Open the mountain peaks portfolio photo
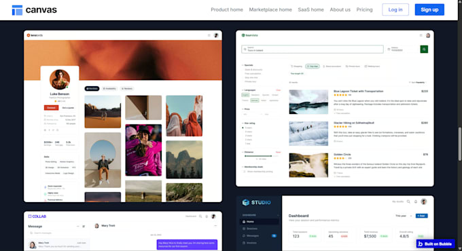Image resolution: width=462 pixels, height=251 pixels. [184, 159]
